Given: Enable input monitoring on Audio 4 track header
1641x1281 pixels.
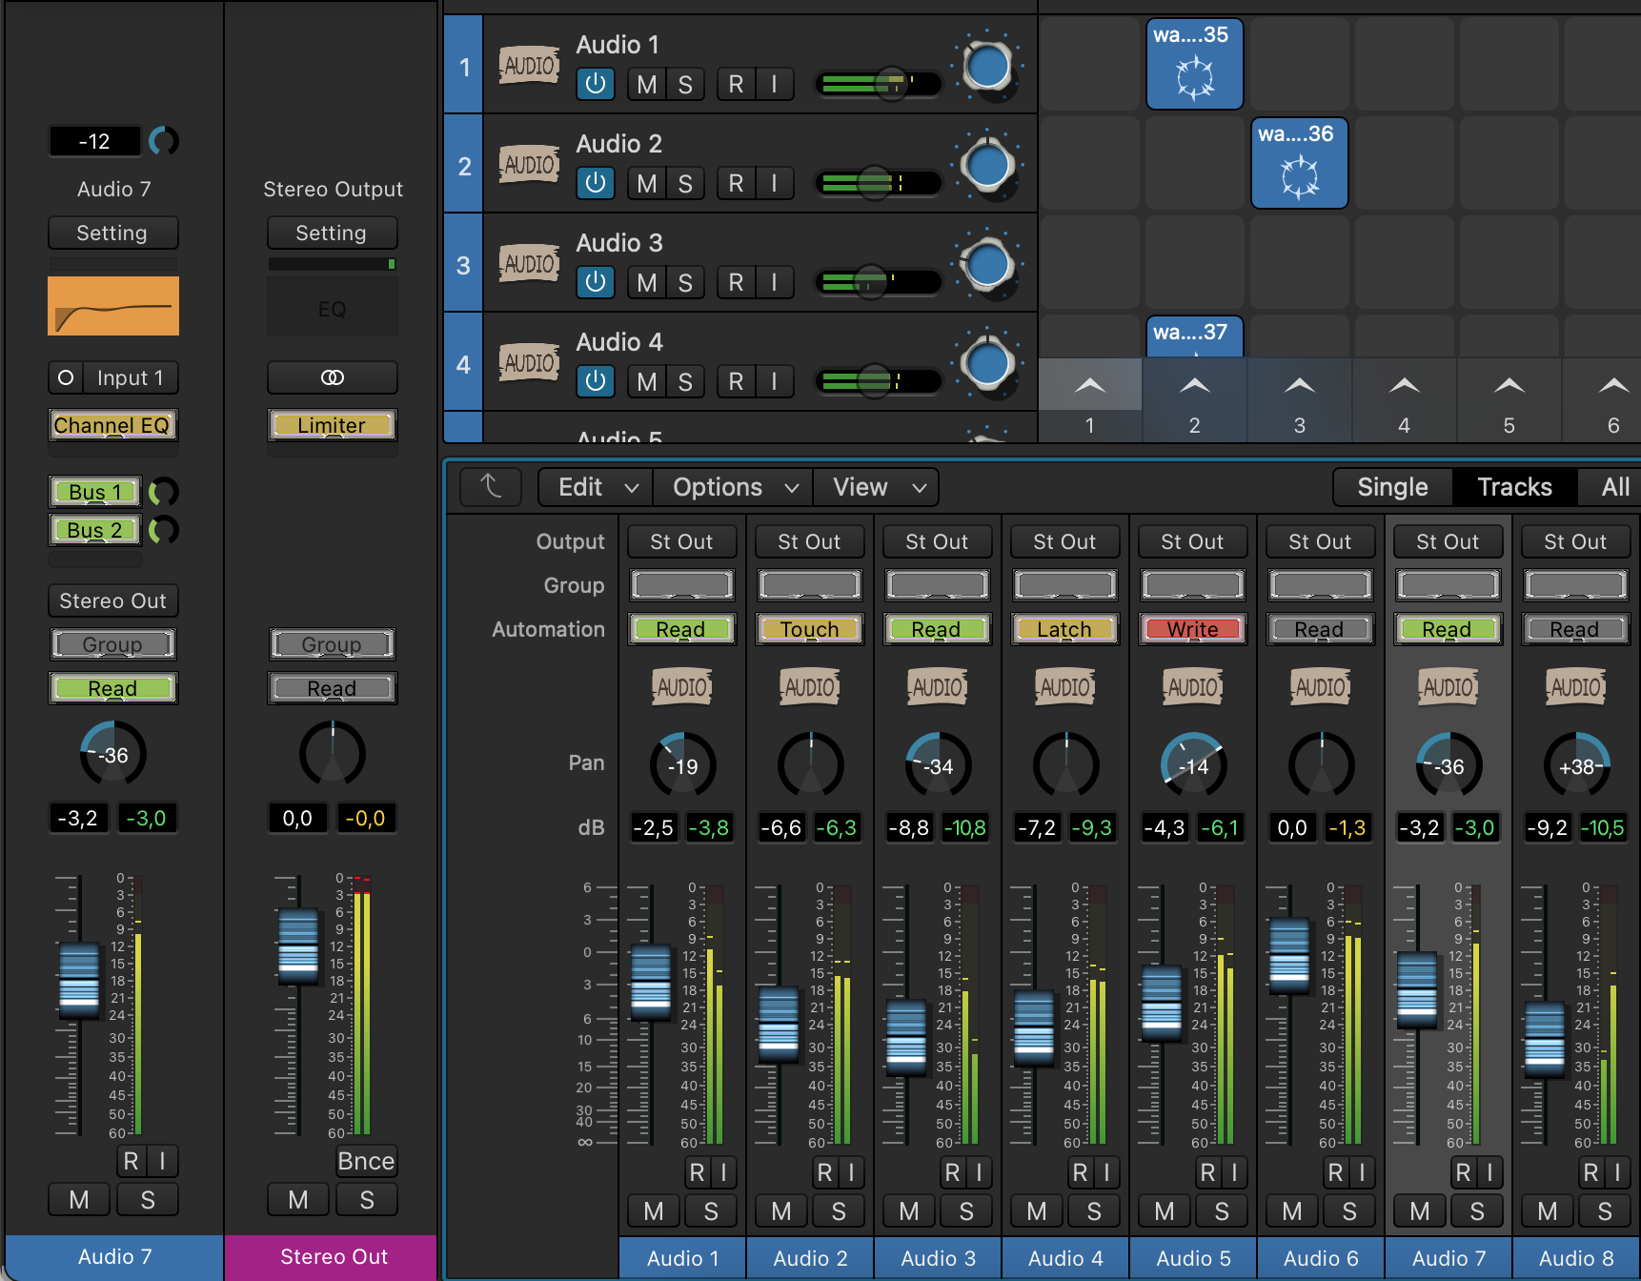Looking at the screenshot, I should [x=774, y=381].
